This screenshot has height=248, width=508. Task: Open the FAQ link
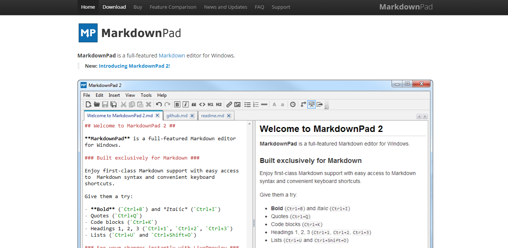point(259,7)
